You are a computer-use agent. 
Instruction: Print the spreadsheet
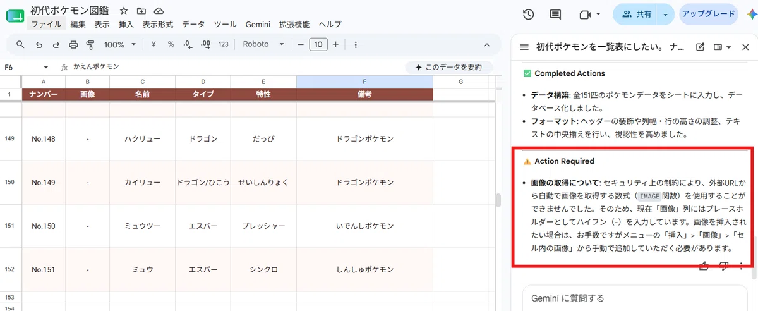73,45
